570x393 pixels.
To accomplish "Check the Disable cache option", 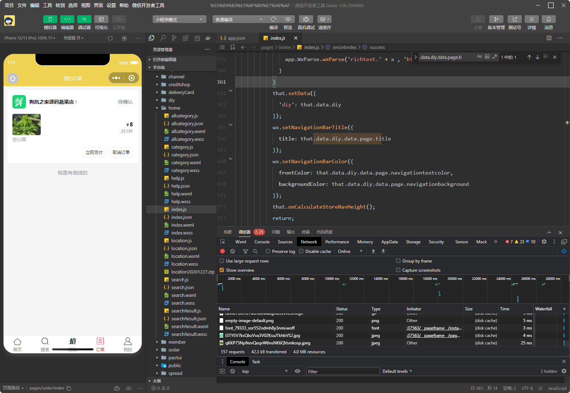I will 301,251.
